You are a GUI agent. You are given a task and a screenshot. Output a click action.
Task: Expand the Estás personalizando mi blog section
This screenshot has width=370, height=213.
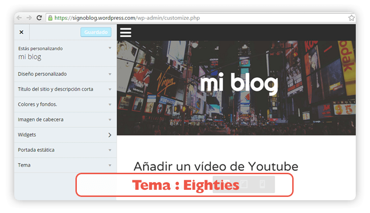(x=65, y=53)
